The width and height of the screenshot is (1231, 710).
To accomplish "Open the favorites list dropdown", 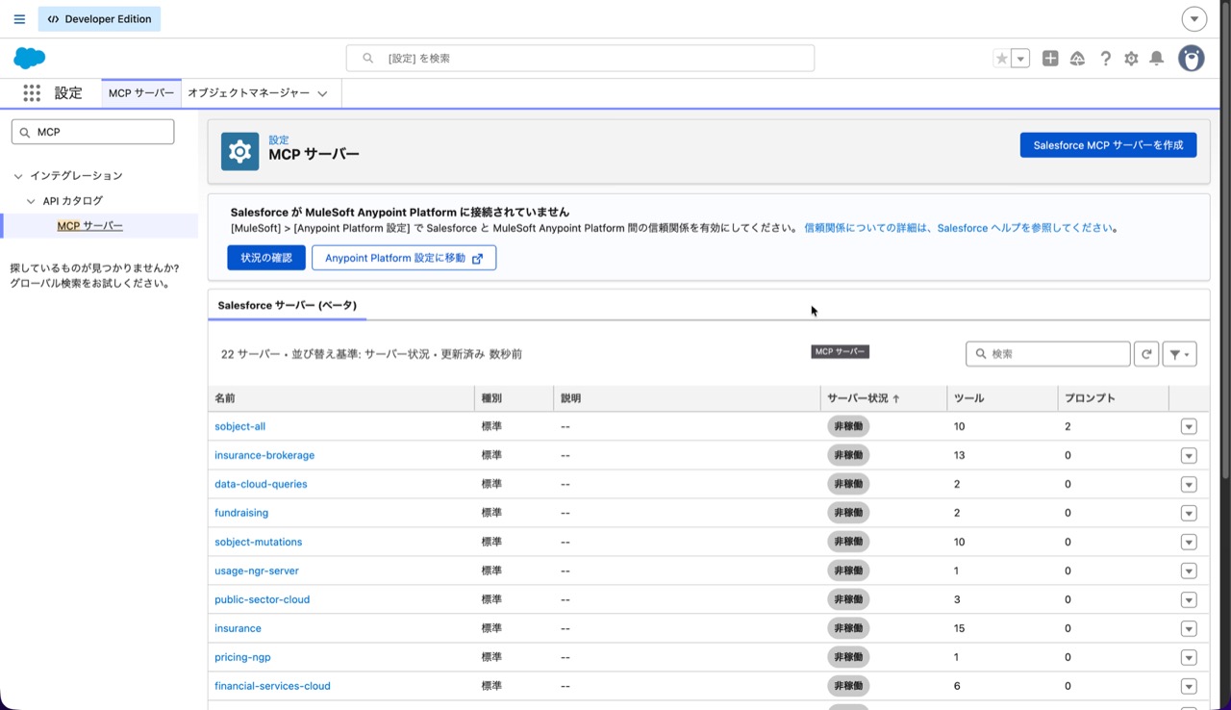I will pos(1021,59).
